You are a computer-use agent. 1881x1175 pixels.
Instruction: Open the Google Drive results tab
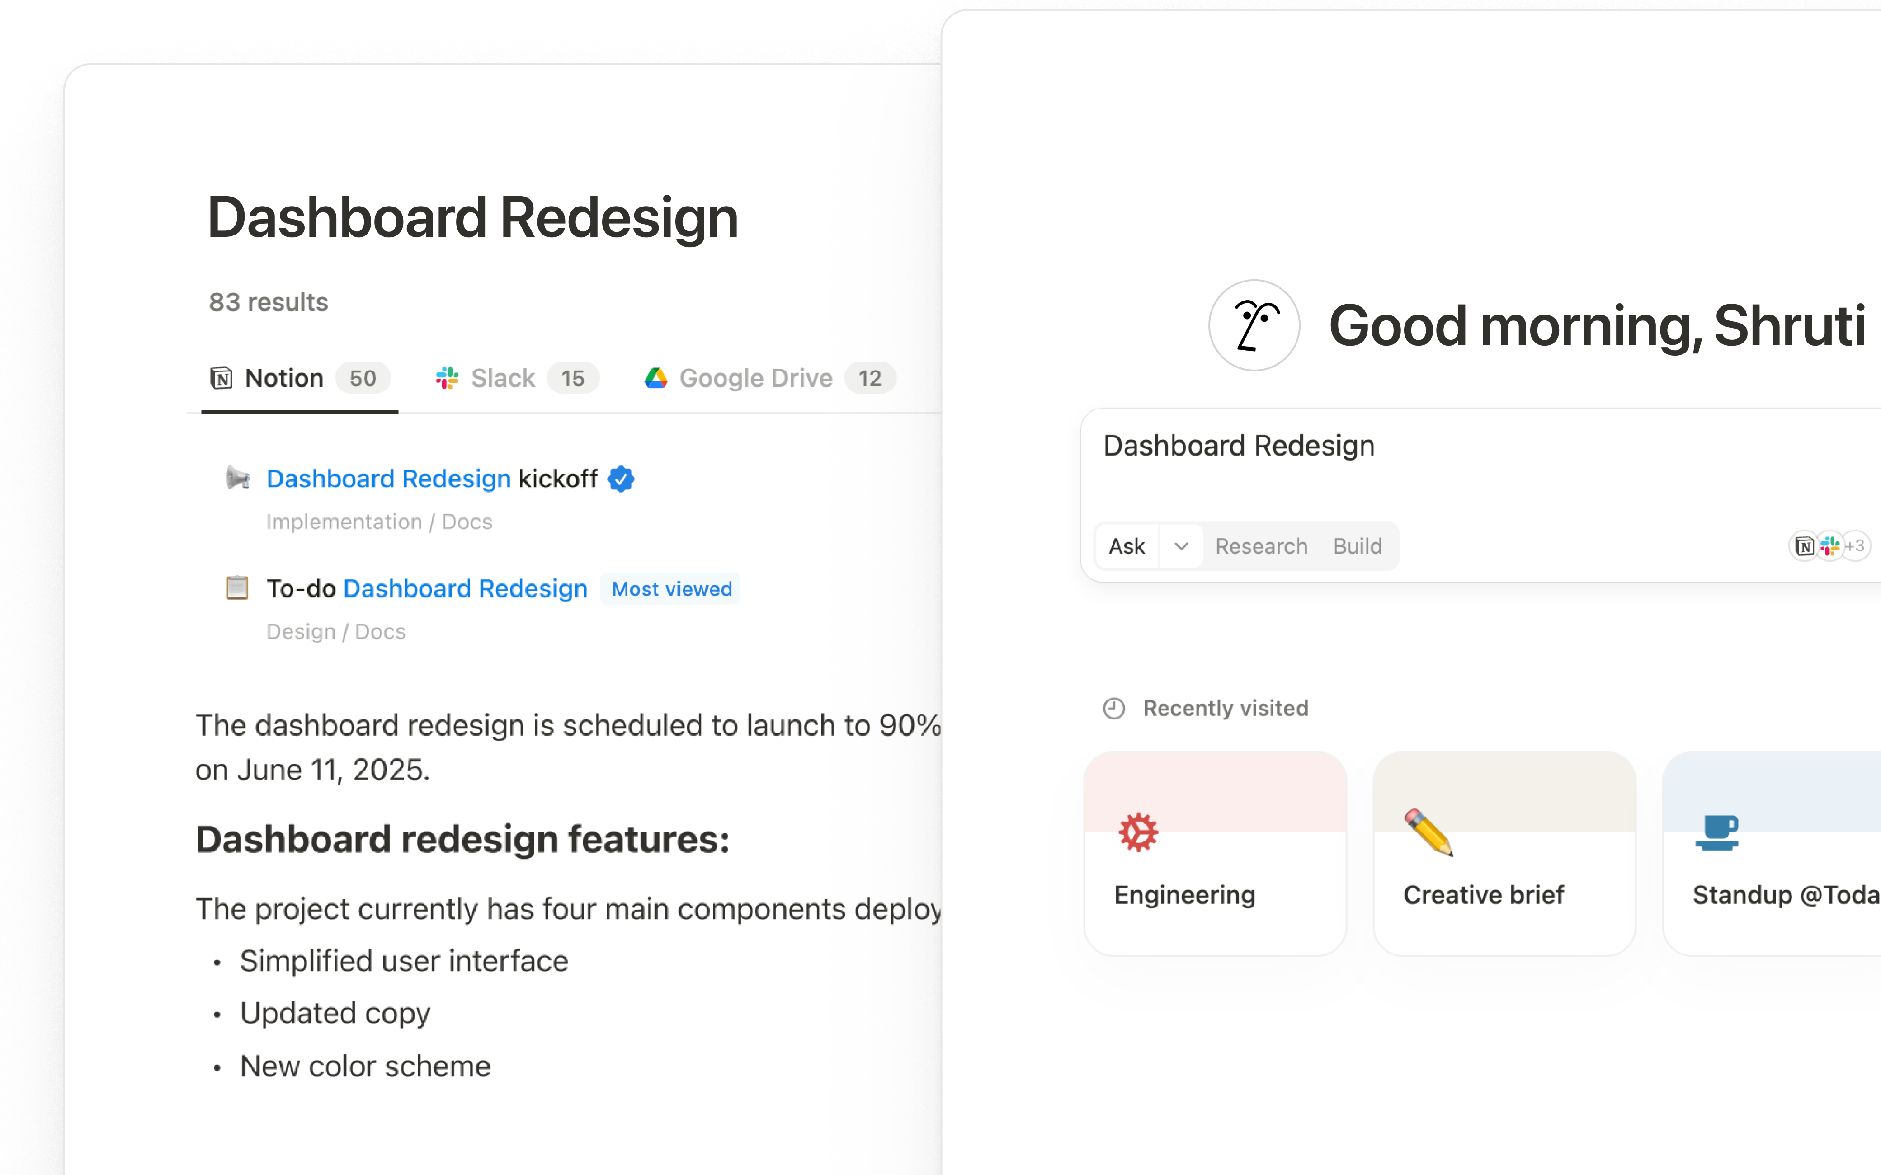point(769,378)
